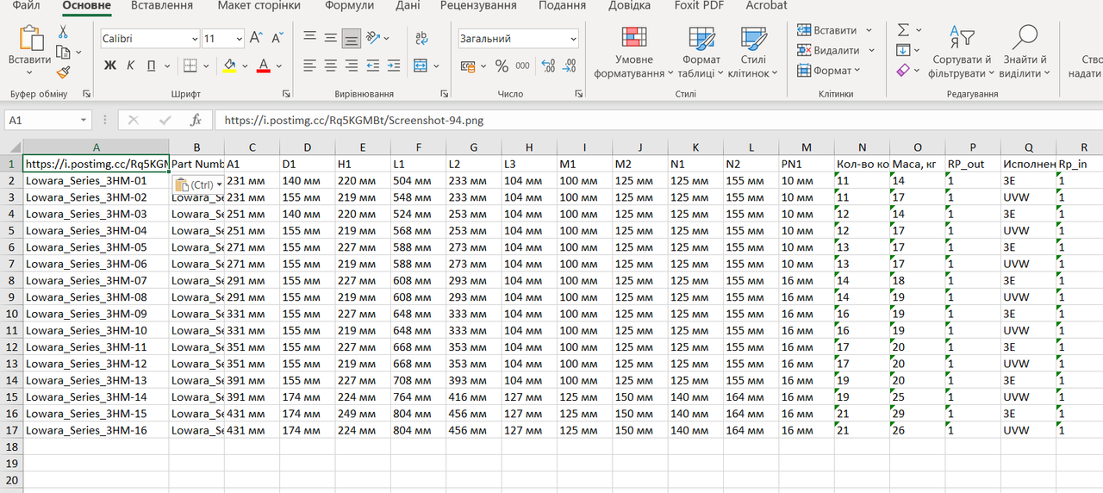Click the Fill down icon
This screenshot has width=1103, height=493.
[903, 50]
